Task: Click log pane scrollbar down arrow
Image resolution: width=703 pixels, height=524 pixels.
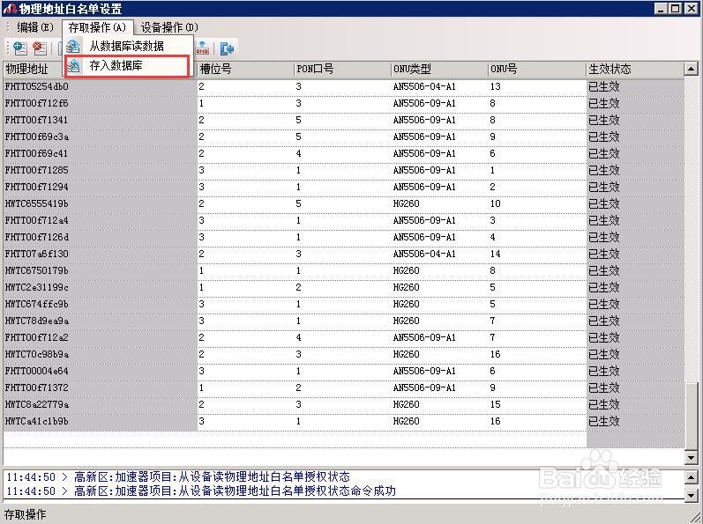Action: pos(692,495)
